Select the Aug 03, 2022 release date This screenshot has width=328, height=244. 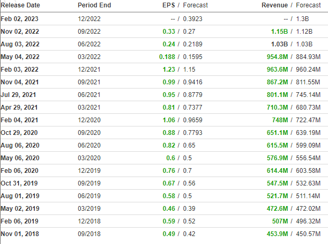20,44
